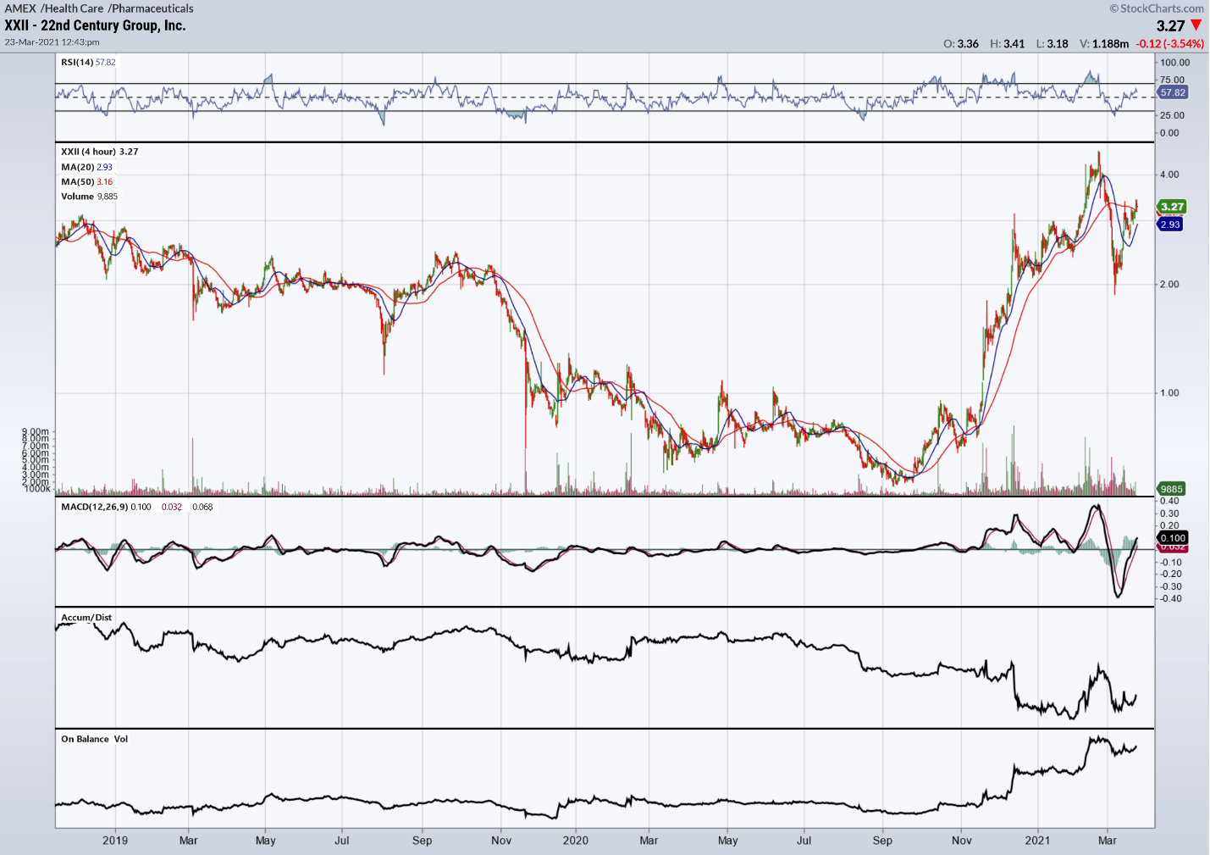The height and width of the screenshot is (855, 1210).
Task: Click the On Balance Vol panel label
Action: (x=94, y=739)
